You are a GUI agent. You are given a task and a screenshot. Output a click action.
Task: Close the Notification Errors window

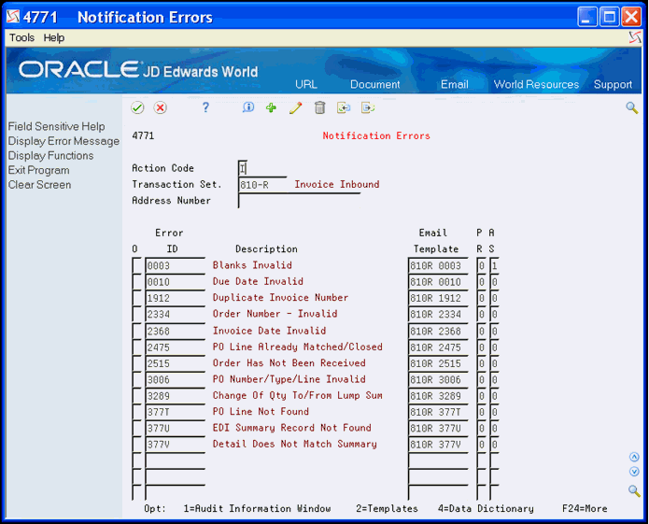pyautogui.click(x=631, y=17)
